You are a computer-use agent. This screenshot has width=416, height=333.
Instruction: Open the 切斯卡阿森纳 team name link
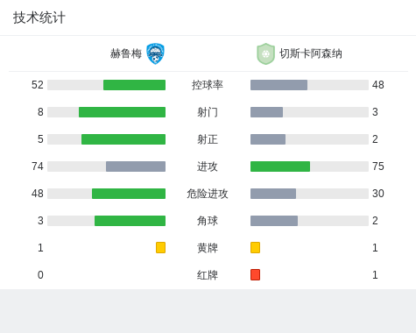(311, 53)
